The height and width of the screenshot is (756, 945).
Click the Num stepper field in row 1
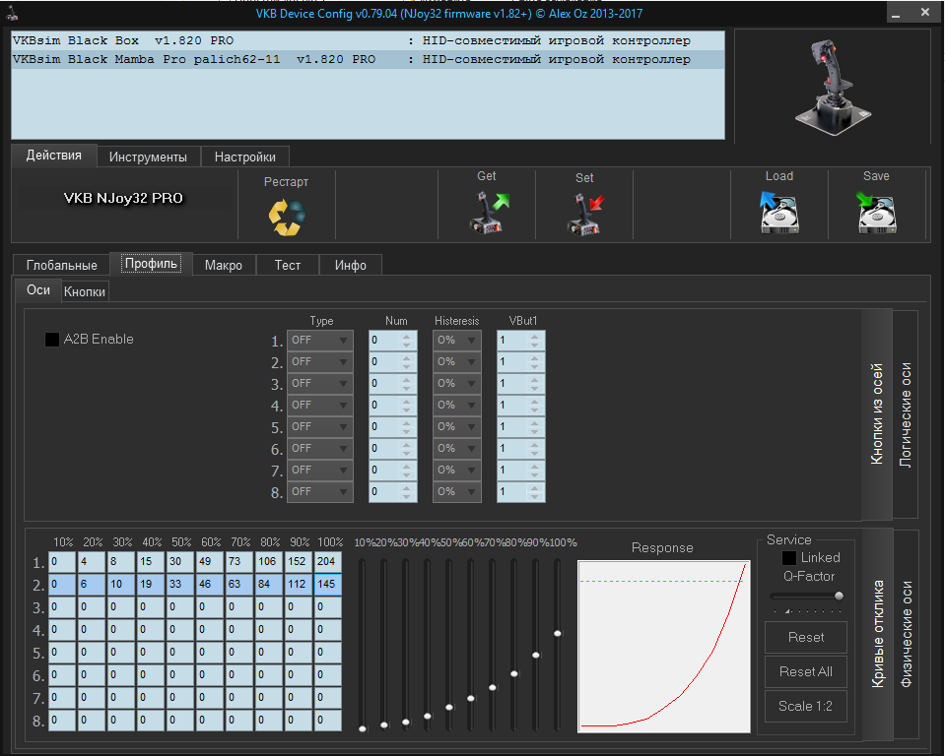392,341
